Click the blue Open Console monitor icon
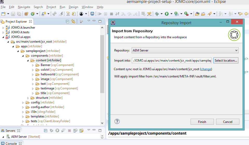 click(92, 14)
